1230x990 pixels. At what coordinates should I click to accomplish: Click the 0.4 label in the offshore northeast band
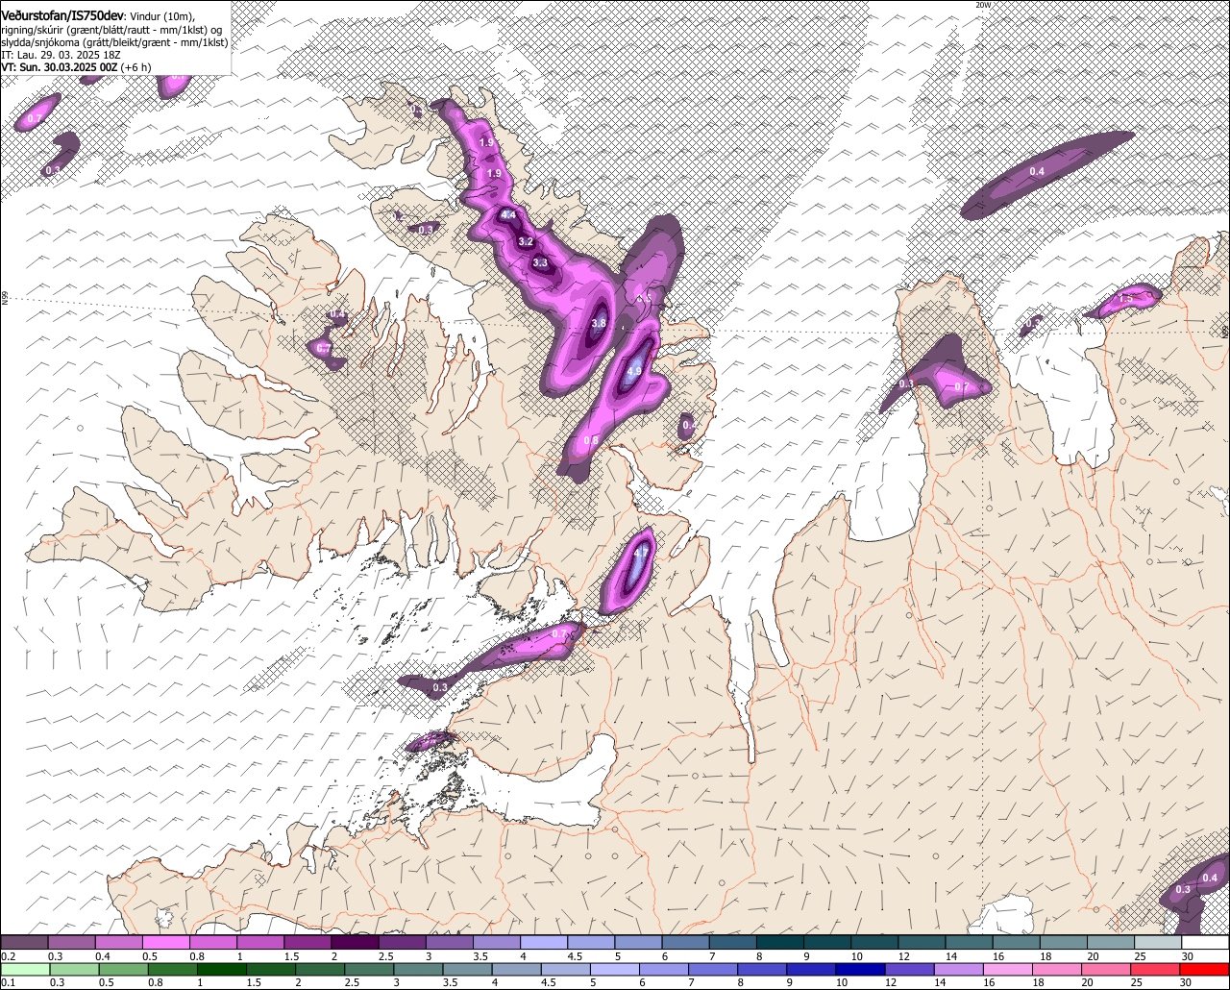point(1037,171)
